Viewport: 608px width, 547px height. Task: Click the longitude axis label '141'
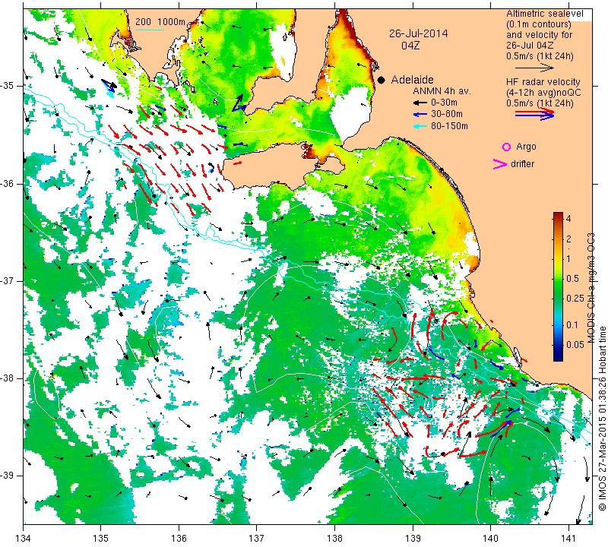(x=568, y=539)
